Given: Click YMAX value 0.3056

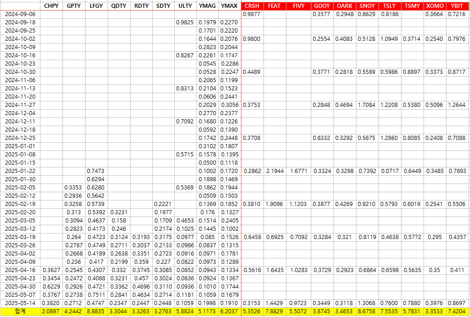Looking at the screenshot, I should pos(229,105).
